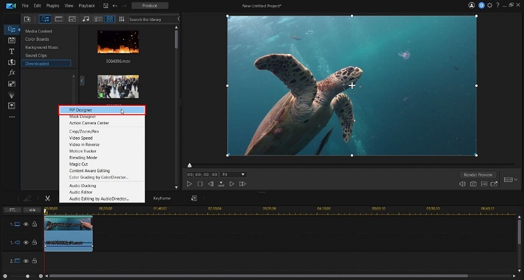Click the Split scissors tool

coord(48,198)
